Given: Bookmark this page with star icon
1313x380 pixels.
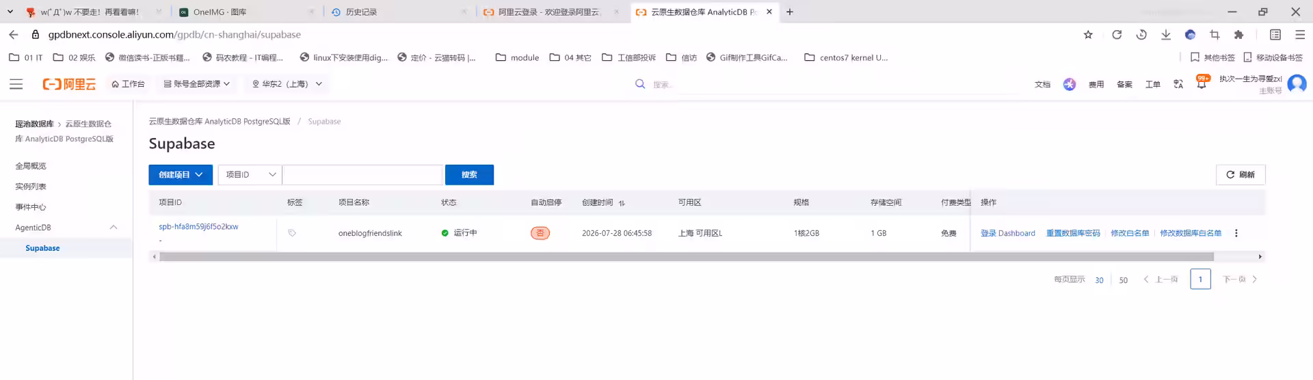Looking at the screenshot, I should (1088, 34).
